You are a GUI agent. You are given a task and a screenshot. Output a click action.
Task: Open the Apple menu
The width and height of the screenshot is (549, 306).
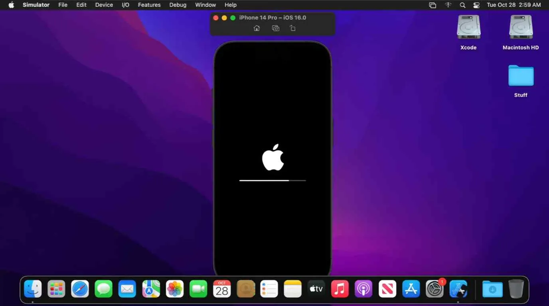pyautogui.click(x=11, y=5)
